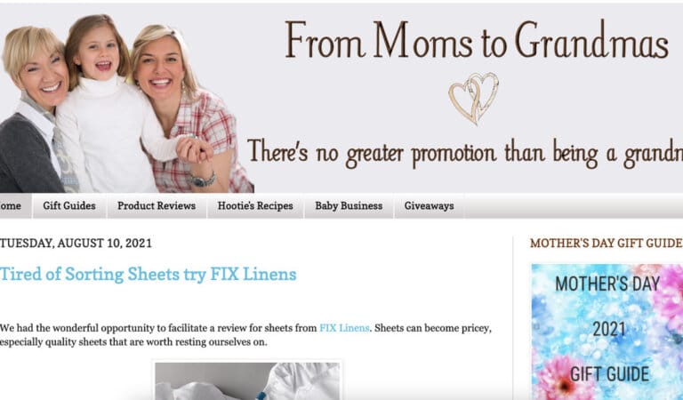The width and height of the screenshot is (683, 400).
Task: Click the grandma promotion tagline text
Action: click(465, 154)
